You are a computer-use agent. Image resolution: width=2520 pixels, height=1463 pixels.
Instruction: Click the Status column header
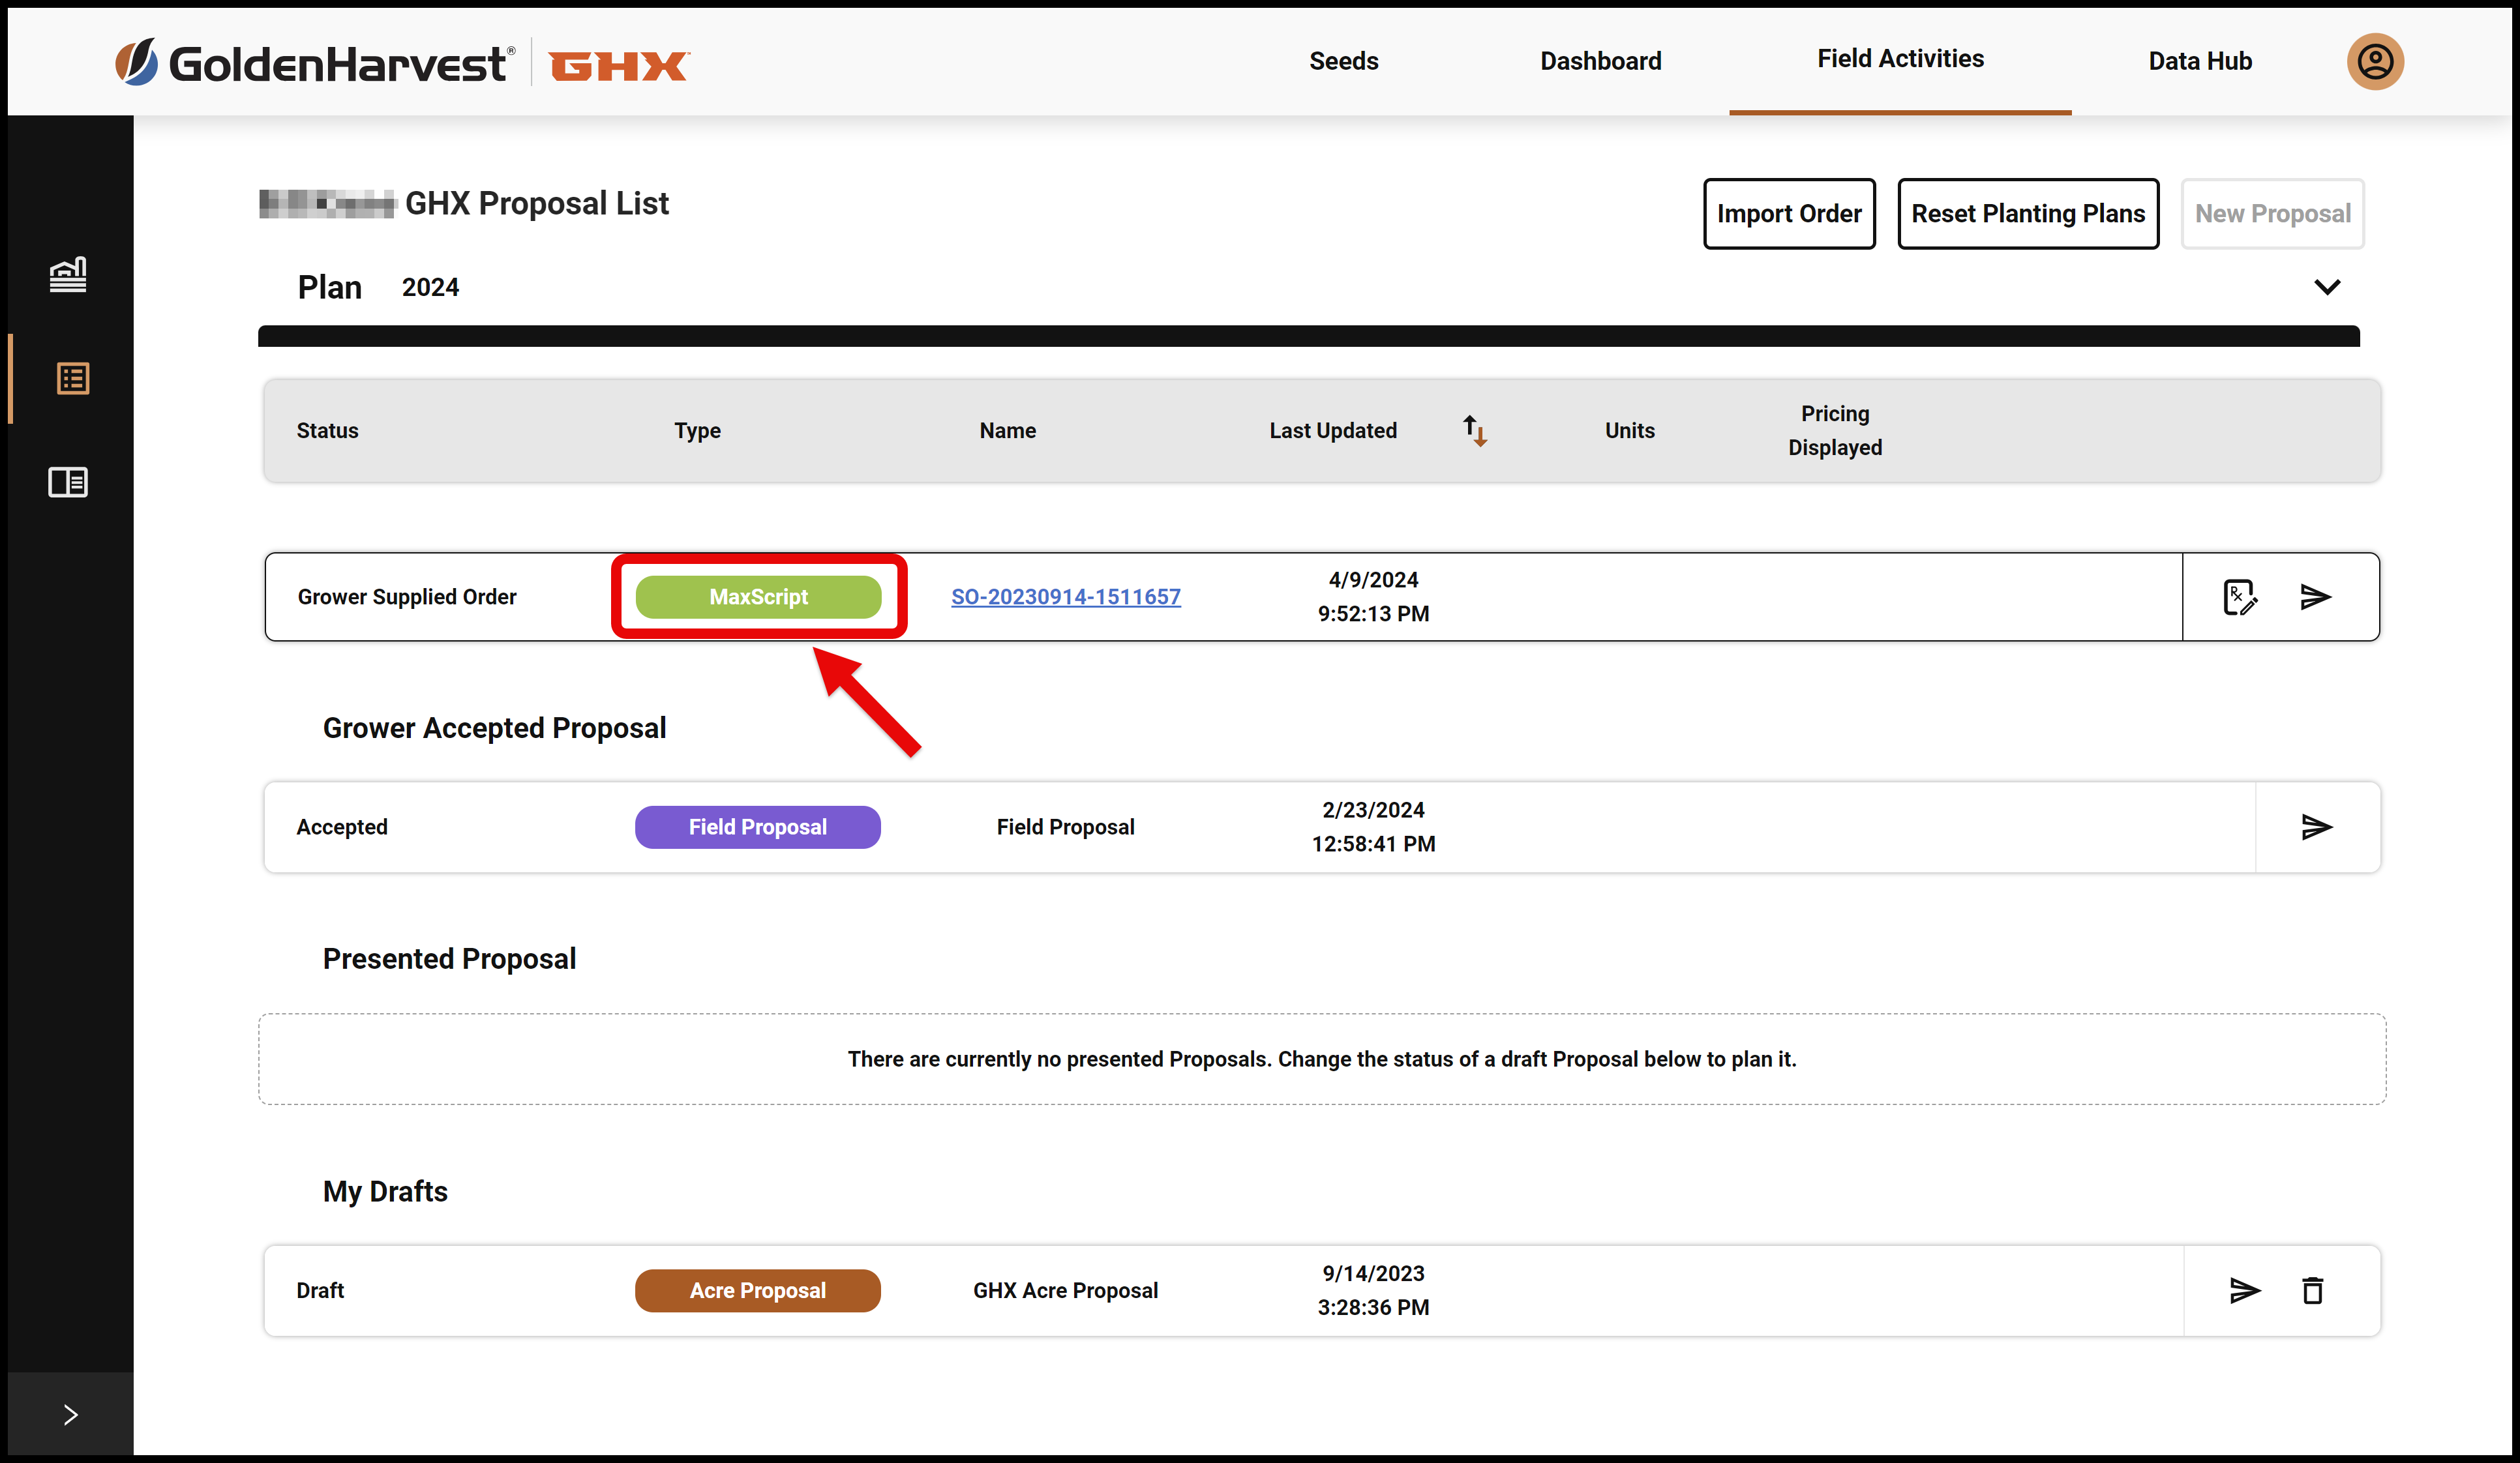pos(327,430)
